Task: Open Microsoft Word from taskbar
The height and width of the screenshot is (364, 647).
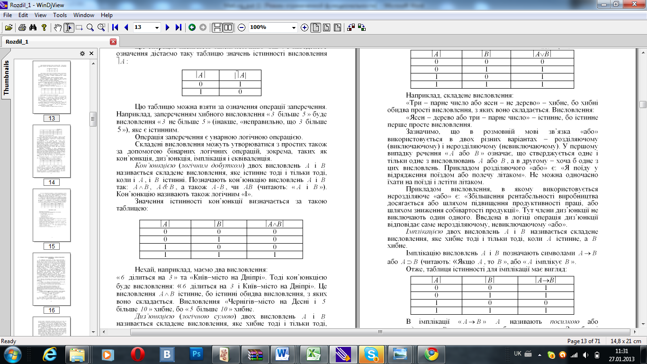Action: pyautogui.click(x=282, y=354)
